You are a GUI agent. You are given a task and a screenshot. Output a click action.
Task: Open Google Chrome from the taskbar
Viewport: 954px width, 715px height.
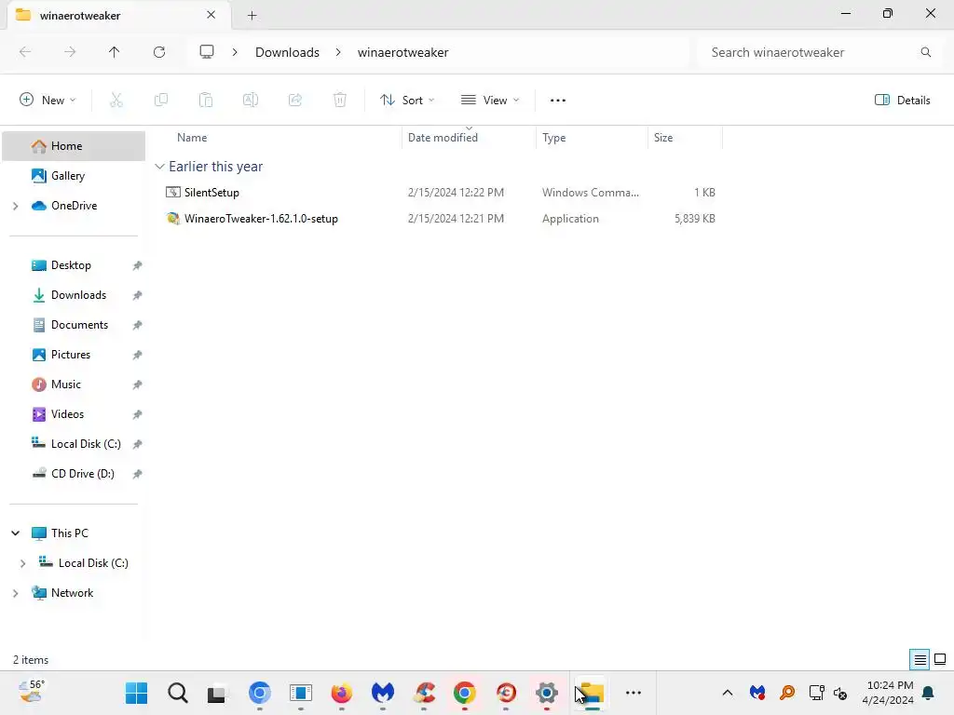pos(465,693)
